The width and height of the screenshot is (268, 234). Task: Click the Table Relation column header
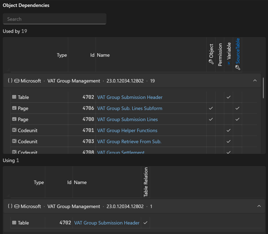coord(146,182)
